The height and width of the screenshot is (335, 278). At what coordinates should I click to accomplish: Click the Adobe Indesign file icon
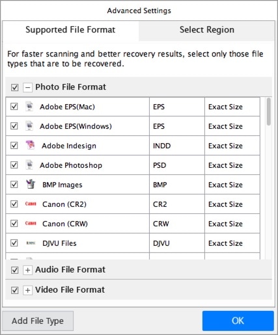coord(30,145)
